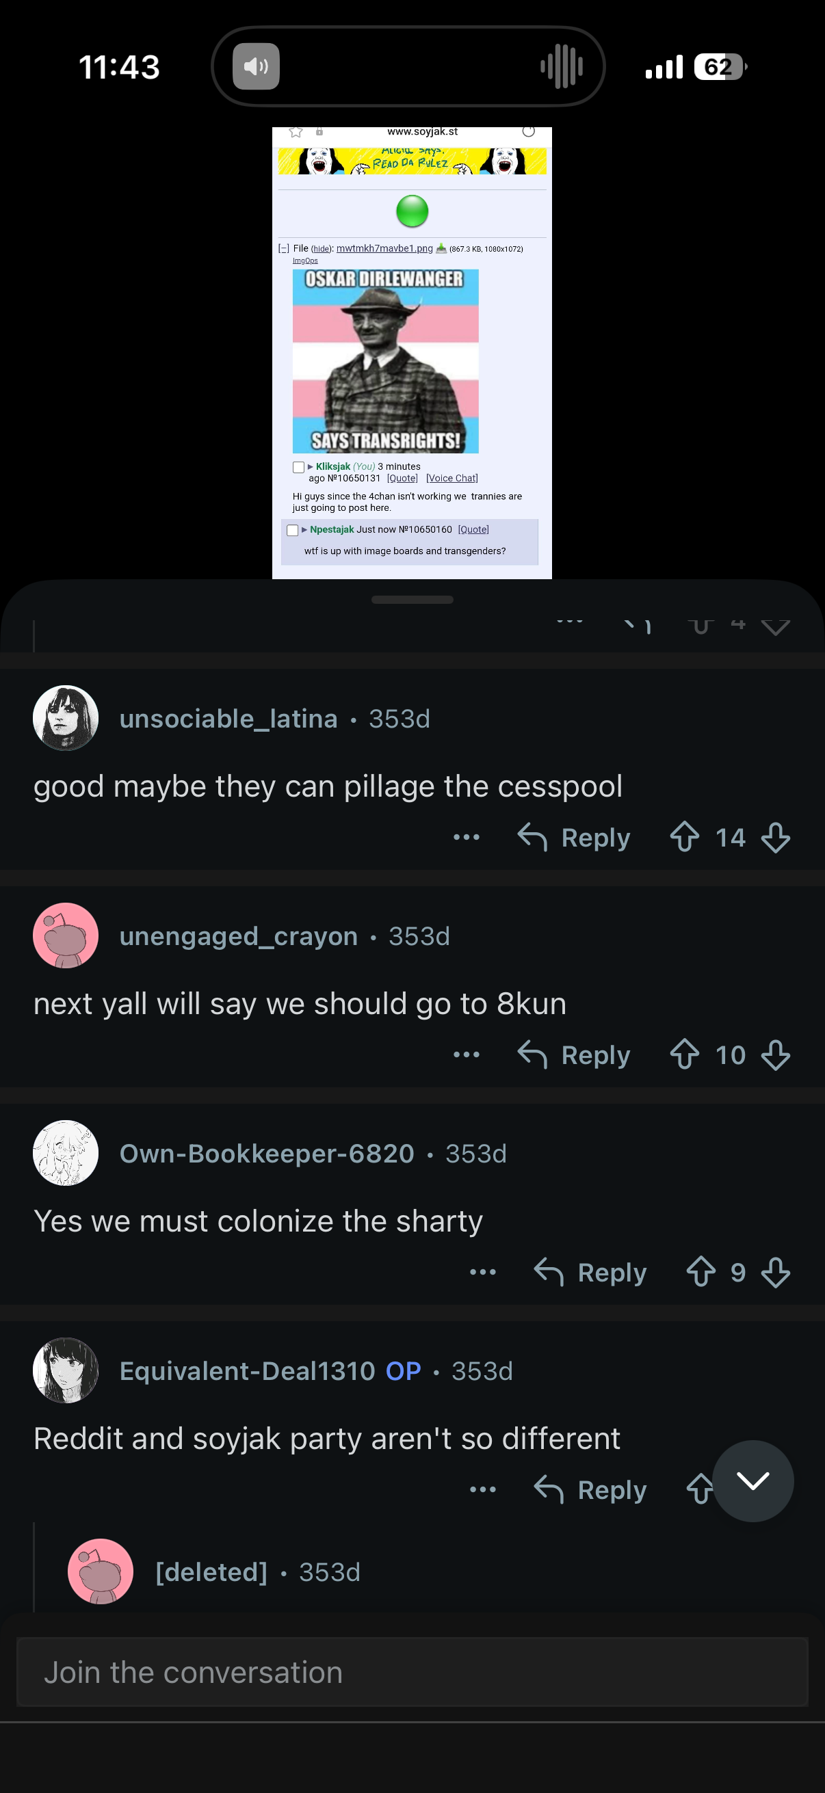
Task: Downvote the colonize the sharty comment
Action: [x=775, y=1272]
